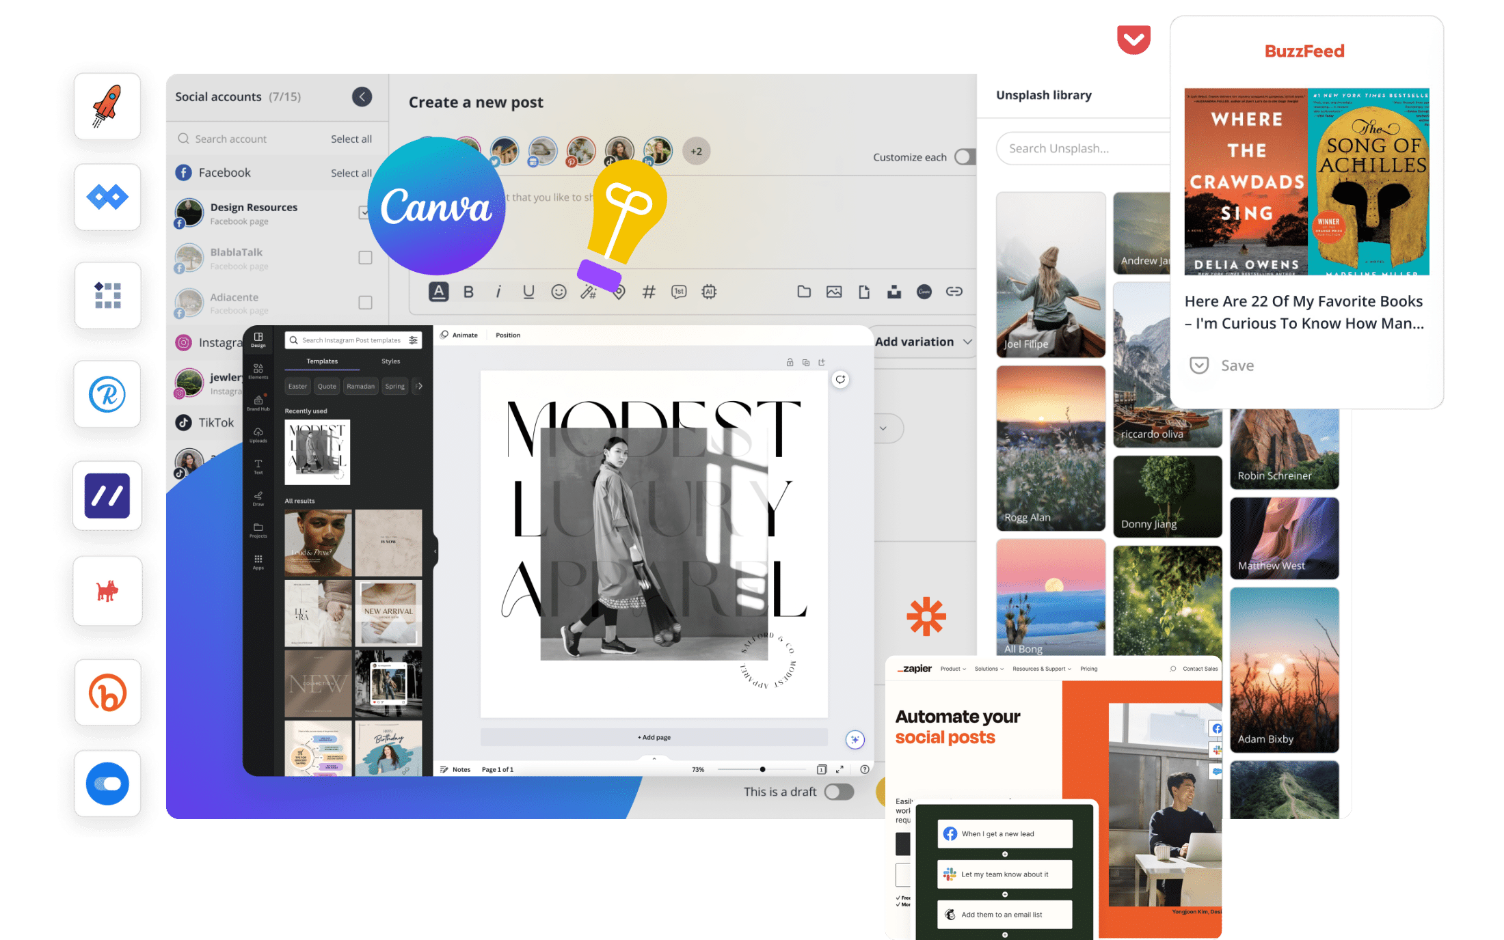This screenshot has height=940, width=1504.
Task: Open Canva from the round toolbar icon
Action: click(924, 292)
